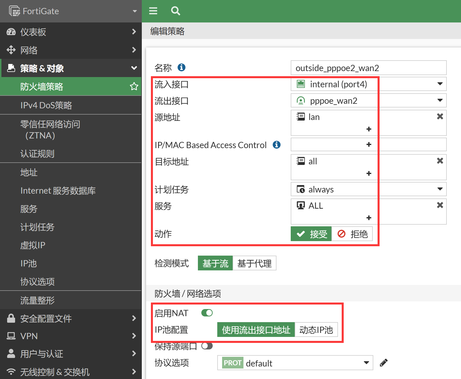Open the 计划任务 always dropdown

tap(368, 189)
